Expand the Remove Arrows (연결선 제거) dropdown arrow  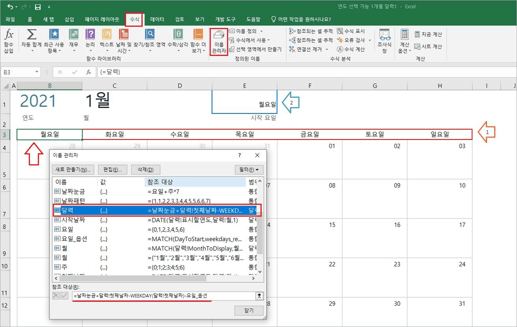[327, 49]
